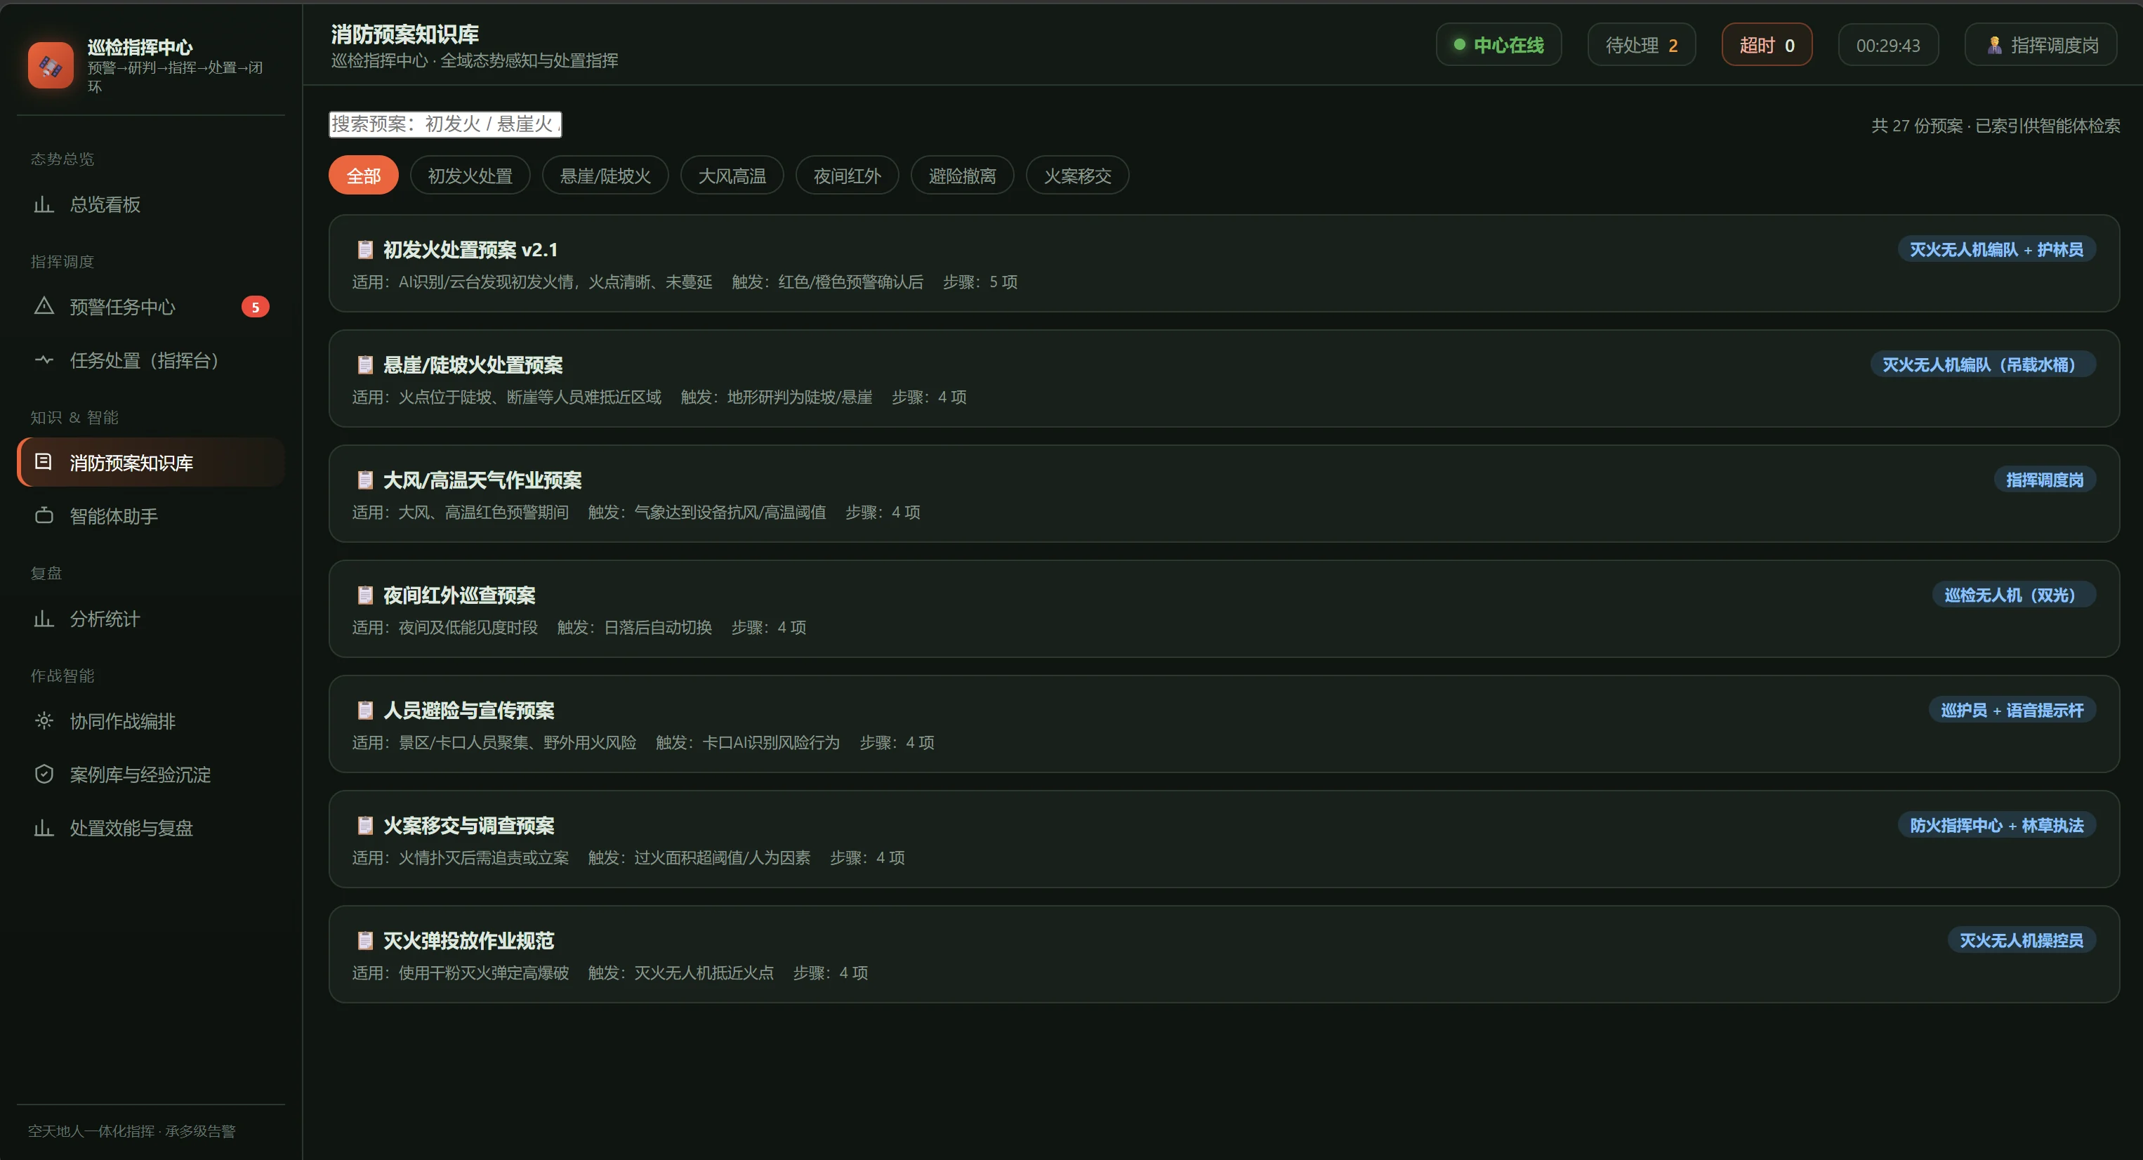Click the 总览看板 chart icon

[x=44, y=205]
